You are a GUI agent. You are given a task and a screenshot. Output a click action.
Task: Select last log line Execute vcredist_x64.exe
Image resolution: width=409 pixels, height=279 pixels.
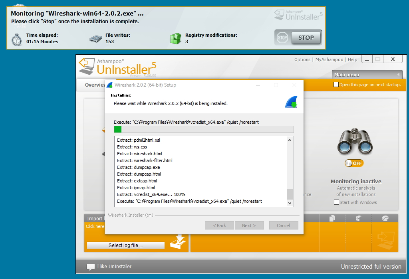[189, 201]
